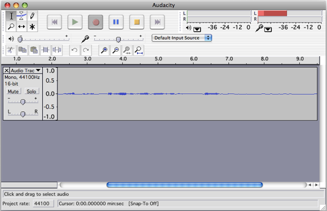Select the Envelope tool
Screen dimensions: 327x211
[x=21, y=16]
